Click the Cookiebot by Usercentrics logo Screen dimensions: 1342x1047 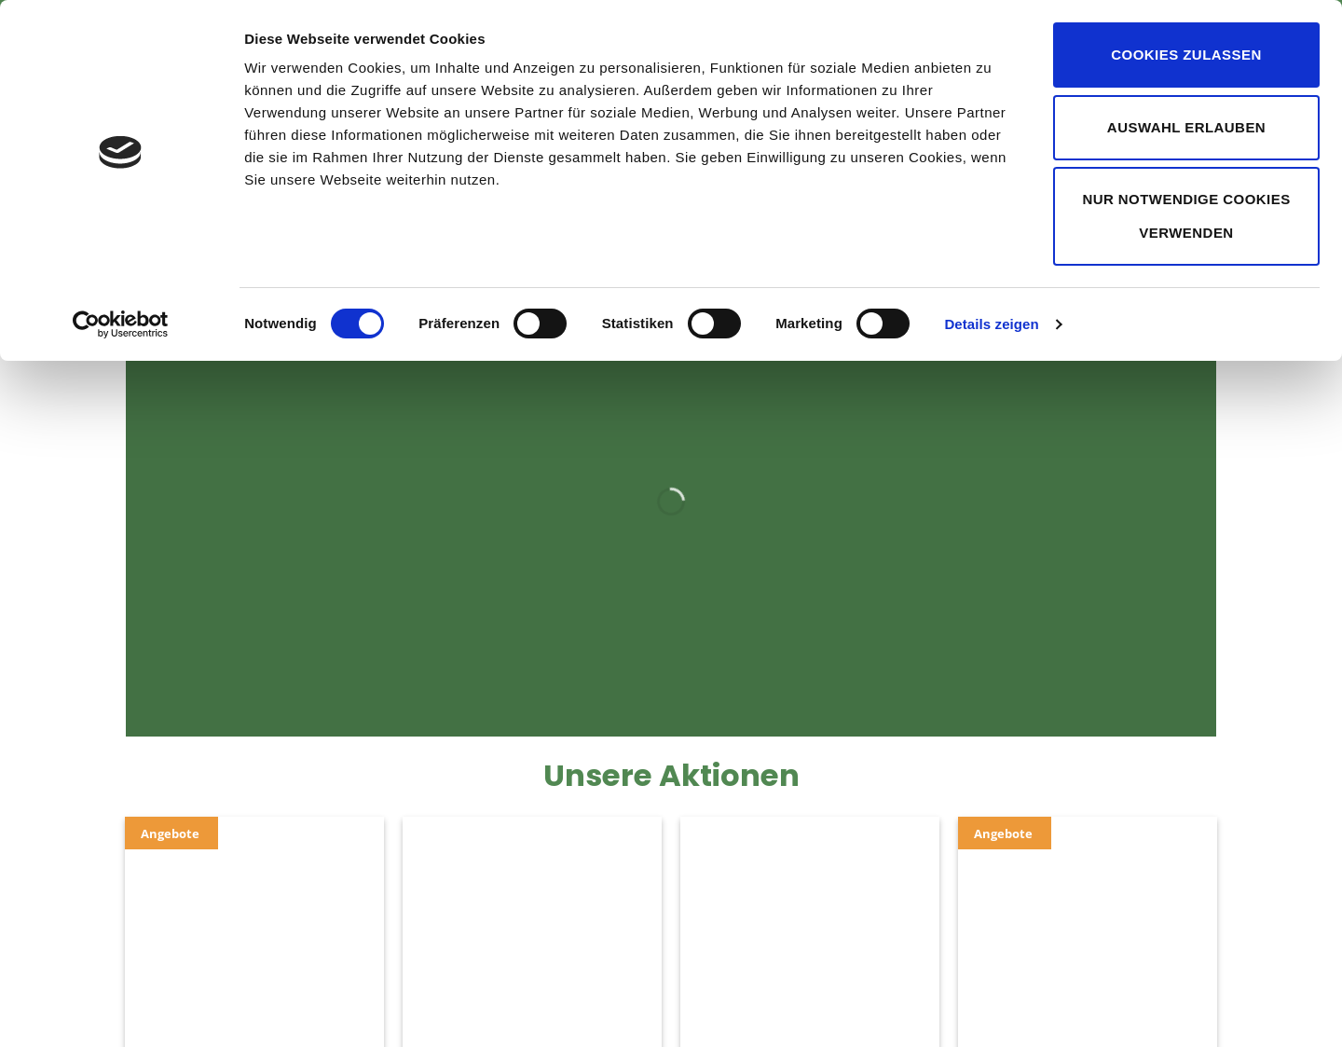pos(120,324)
